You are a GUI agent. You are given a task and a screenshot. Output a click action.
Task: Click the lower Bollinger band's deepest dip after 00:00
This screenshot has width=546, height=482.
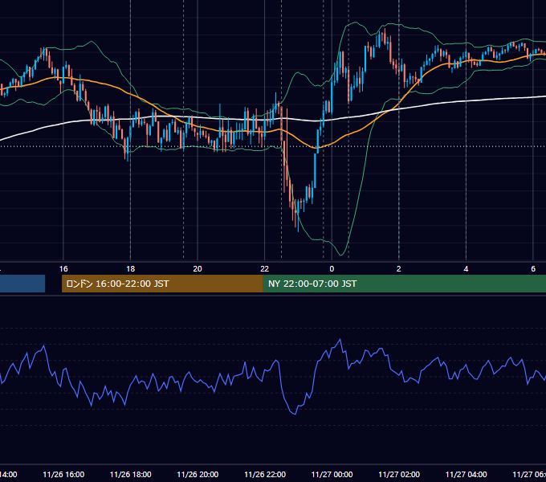(341, 255)
